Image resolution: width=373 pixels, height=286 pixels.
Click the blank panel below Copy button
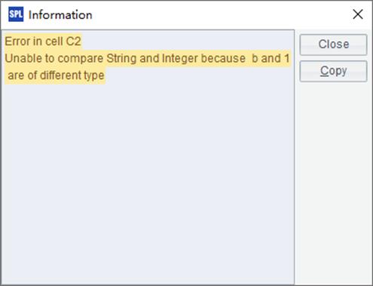point(333,183)
